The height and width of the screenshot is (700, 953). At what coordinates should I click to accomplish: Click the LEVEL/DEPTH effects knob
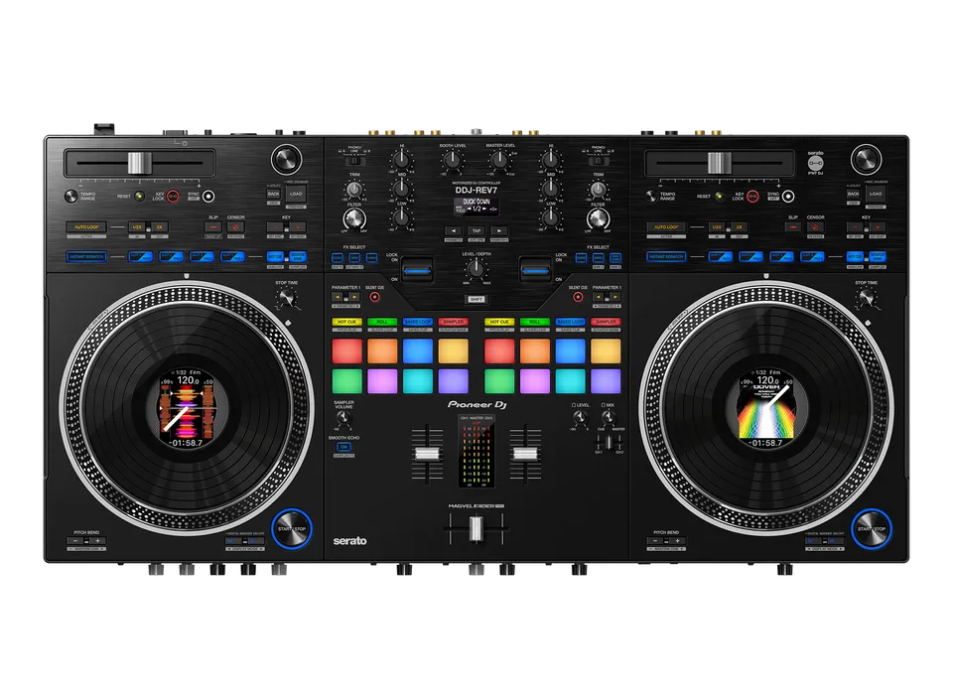(x=476, y=268)
